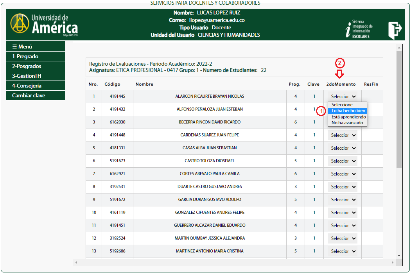
Task: Click student code 4161119
Action: [117, 212]
